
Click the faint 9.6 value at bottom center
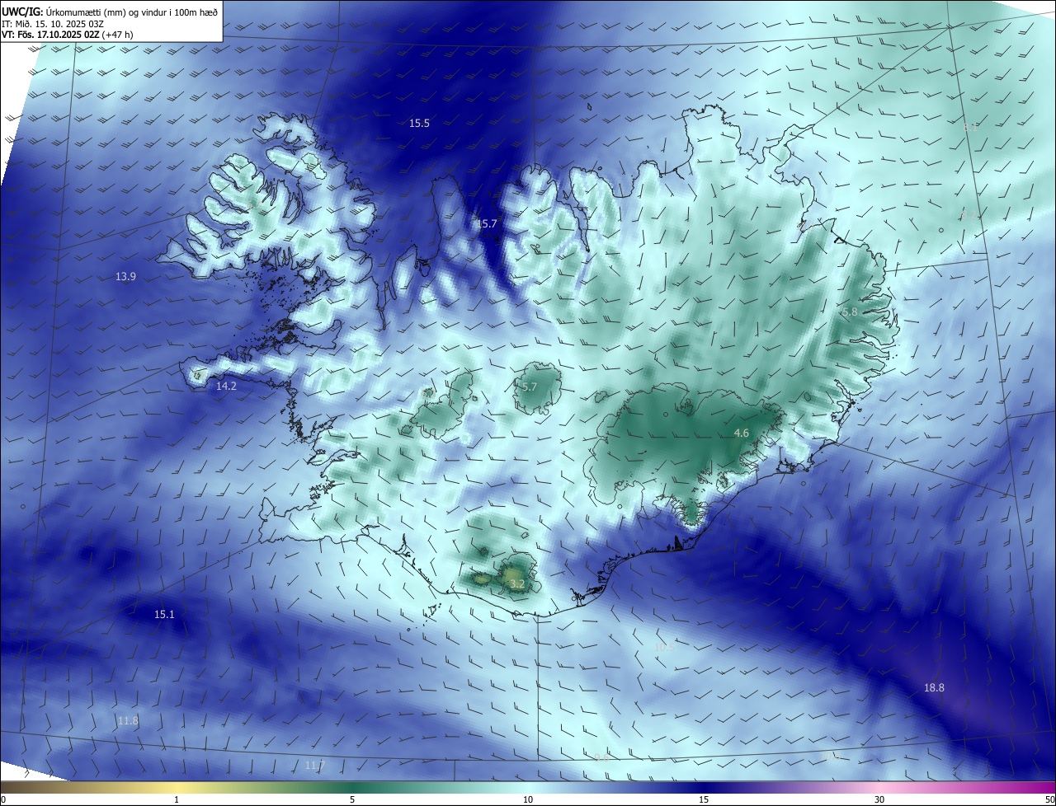(x=601, y=757)
